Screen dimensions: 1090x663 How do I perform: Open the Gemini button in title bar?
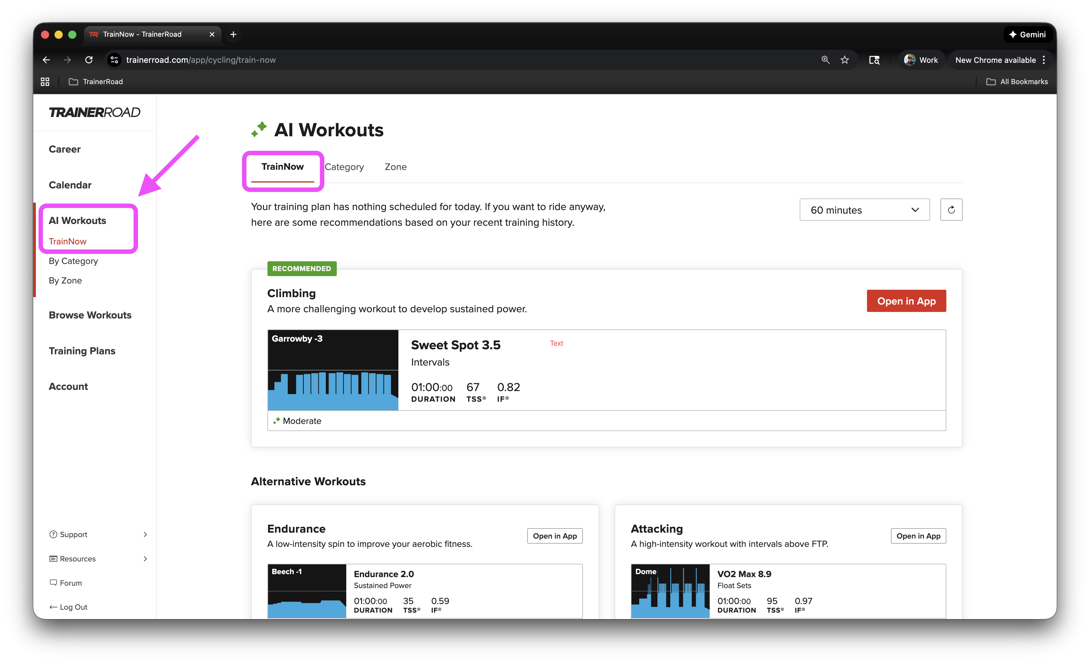click(1027, 34)
